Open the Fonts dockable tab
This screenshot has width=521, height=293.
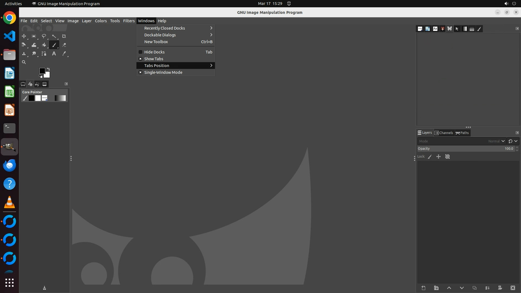[x=435, y=29]
